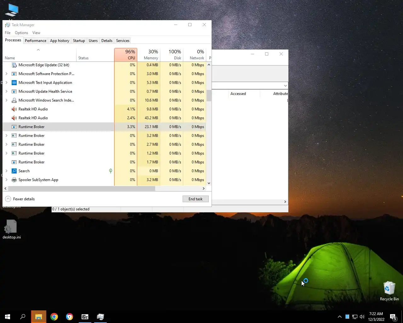Image resolution: width=403 pixels, height=323 pixels.
Task: Switch to the Startup tab
Action: point(79,41)
